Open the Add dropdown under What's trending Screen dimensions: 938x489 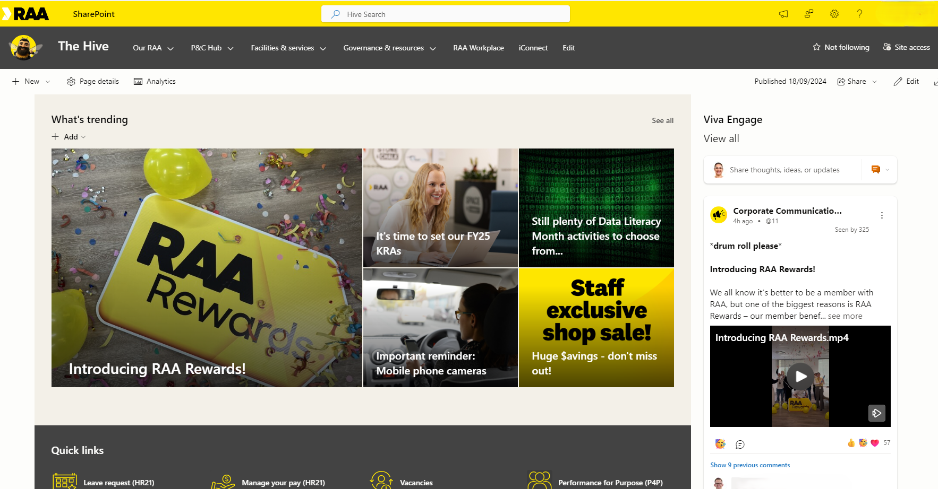coord(69,137)
